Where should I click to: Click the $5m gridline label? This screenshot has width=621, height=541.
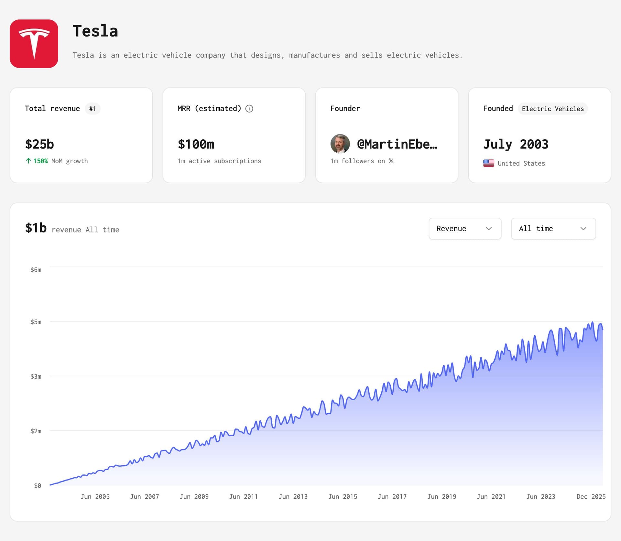point(36,322)
